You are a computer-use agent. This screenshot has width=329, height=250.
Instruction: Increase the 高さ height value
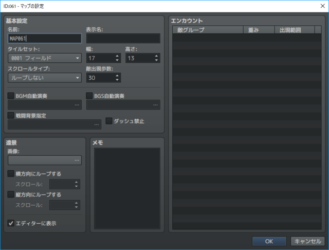tap(156, 56)
